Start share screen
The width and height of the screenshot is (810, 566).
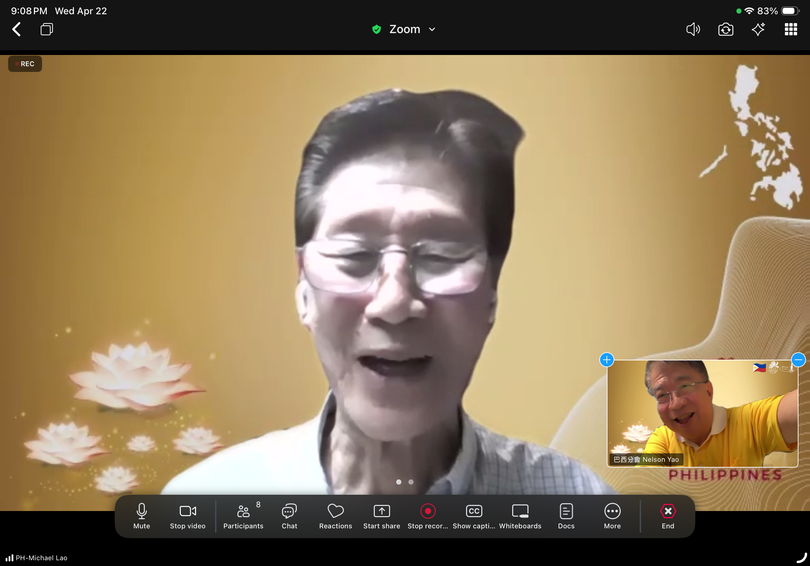(381, 515)
